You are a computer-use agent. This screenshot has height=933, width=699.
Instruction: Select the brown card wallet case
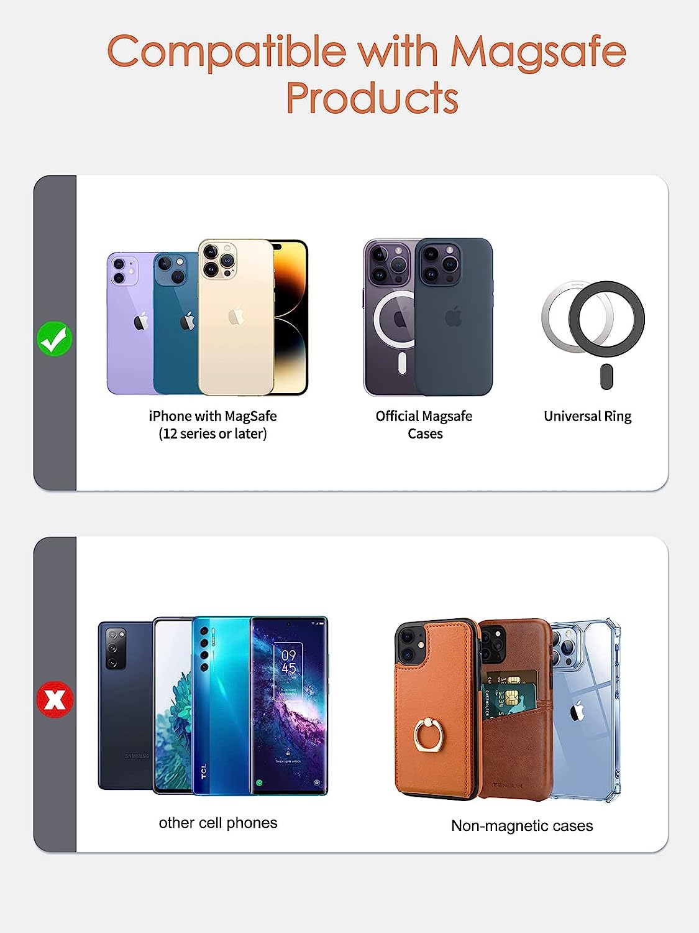pos(514,709)
